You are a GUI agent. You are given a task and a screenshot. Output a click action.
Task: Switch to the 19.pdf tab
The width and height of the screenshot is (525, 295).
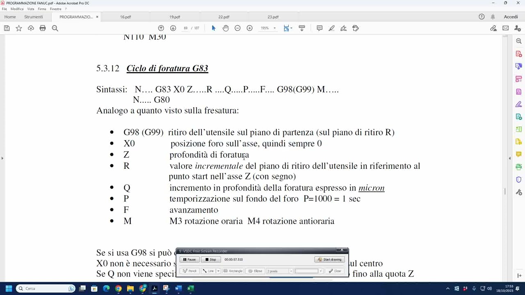point(175,17)
